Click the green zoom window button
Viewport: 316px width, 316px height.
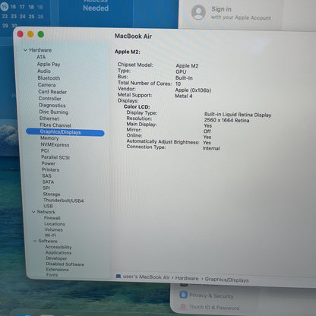(x=41, y=34)
